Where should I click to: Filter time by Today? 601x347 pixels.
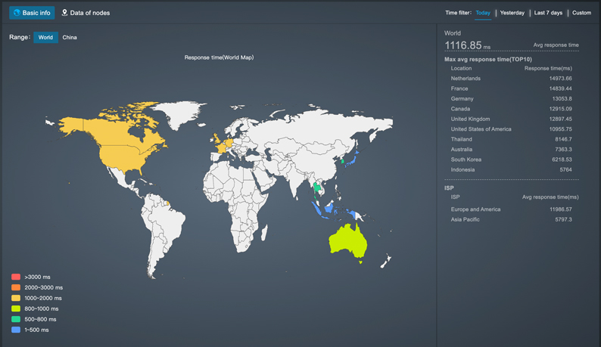[483, 13]
